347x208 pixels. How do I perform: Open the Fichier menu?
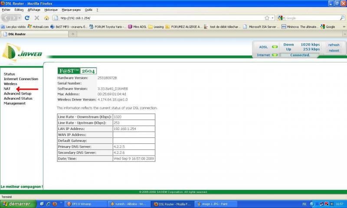coord(6,10)
